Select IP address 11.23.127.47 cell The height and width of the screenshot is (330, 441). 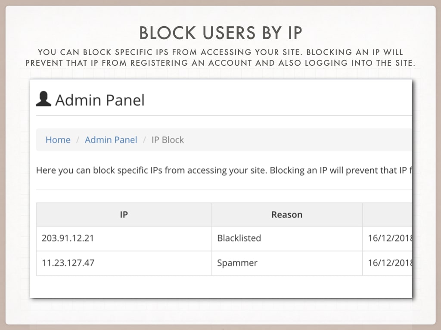pyautogui.click(x=124, y=263)
